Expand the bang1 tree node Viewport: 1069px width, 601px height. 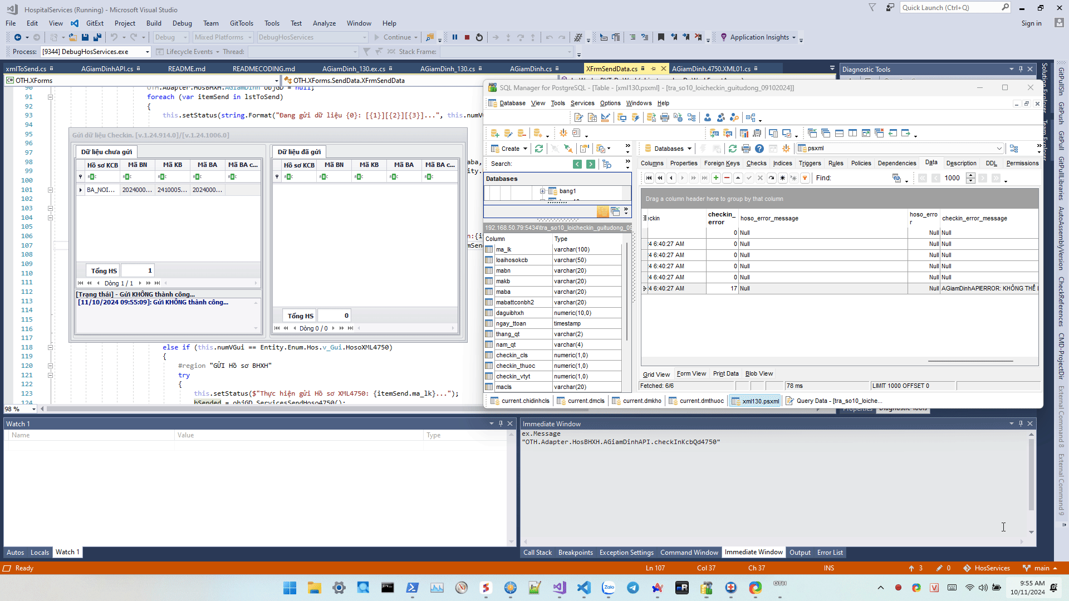coord(542,191)
